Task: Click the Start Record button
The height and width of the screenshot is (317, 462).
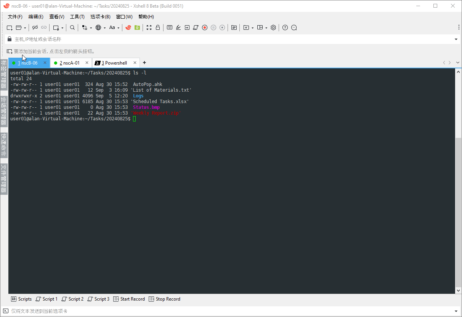Action: point(129,299)
